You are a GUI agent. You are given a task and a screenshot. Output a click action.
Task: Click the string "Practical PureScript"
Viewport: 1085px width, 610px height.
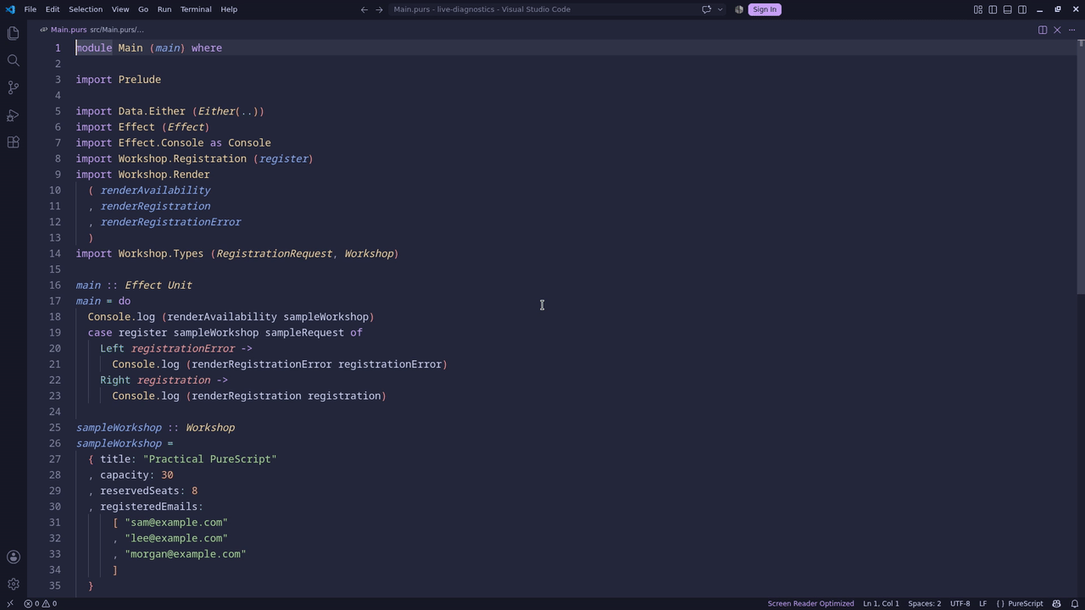coord(209,459)
